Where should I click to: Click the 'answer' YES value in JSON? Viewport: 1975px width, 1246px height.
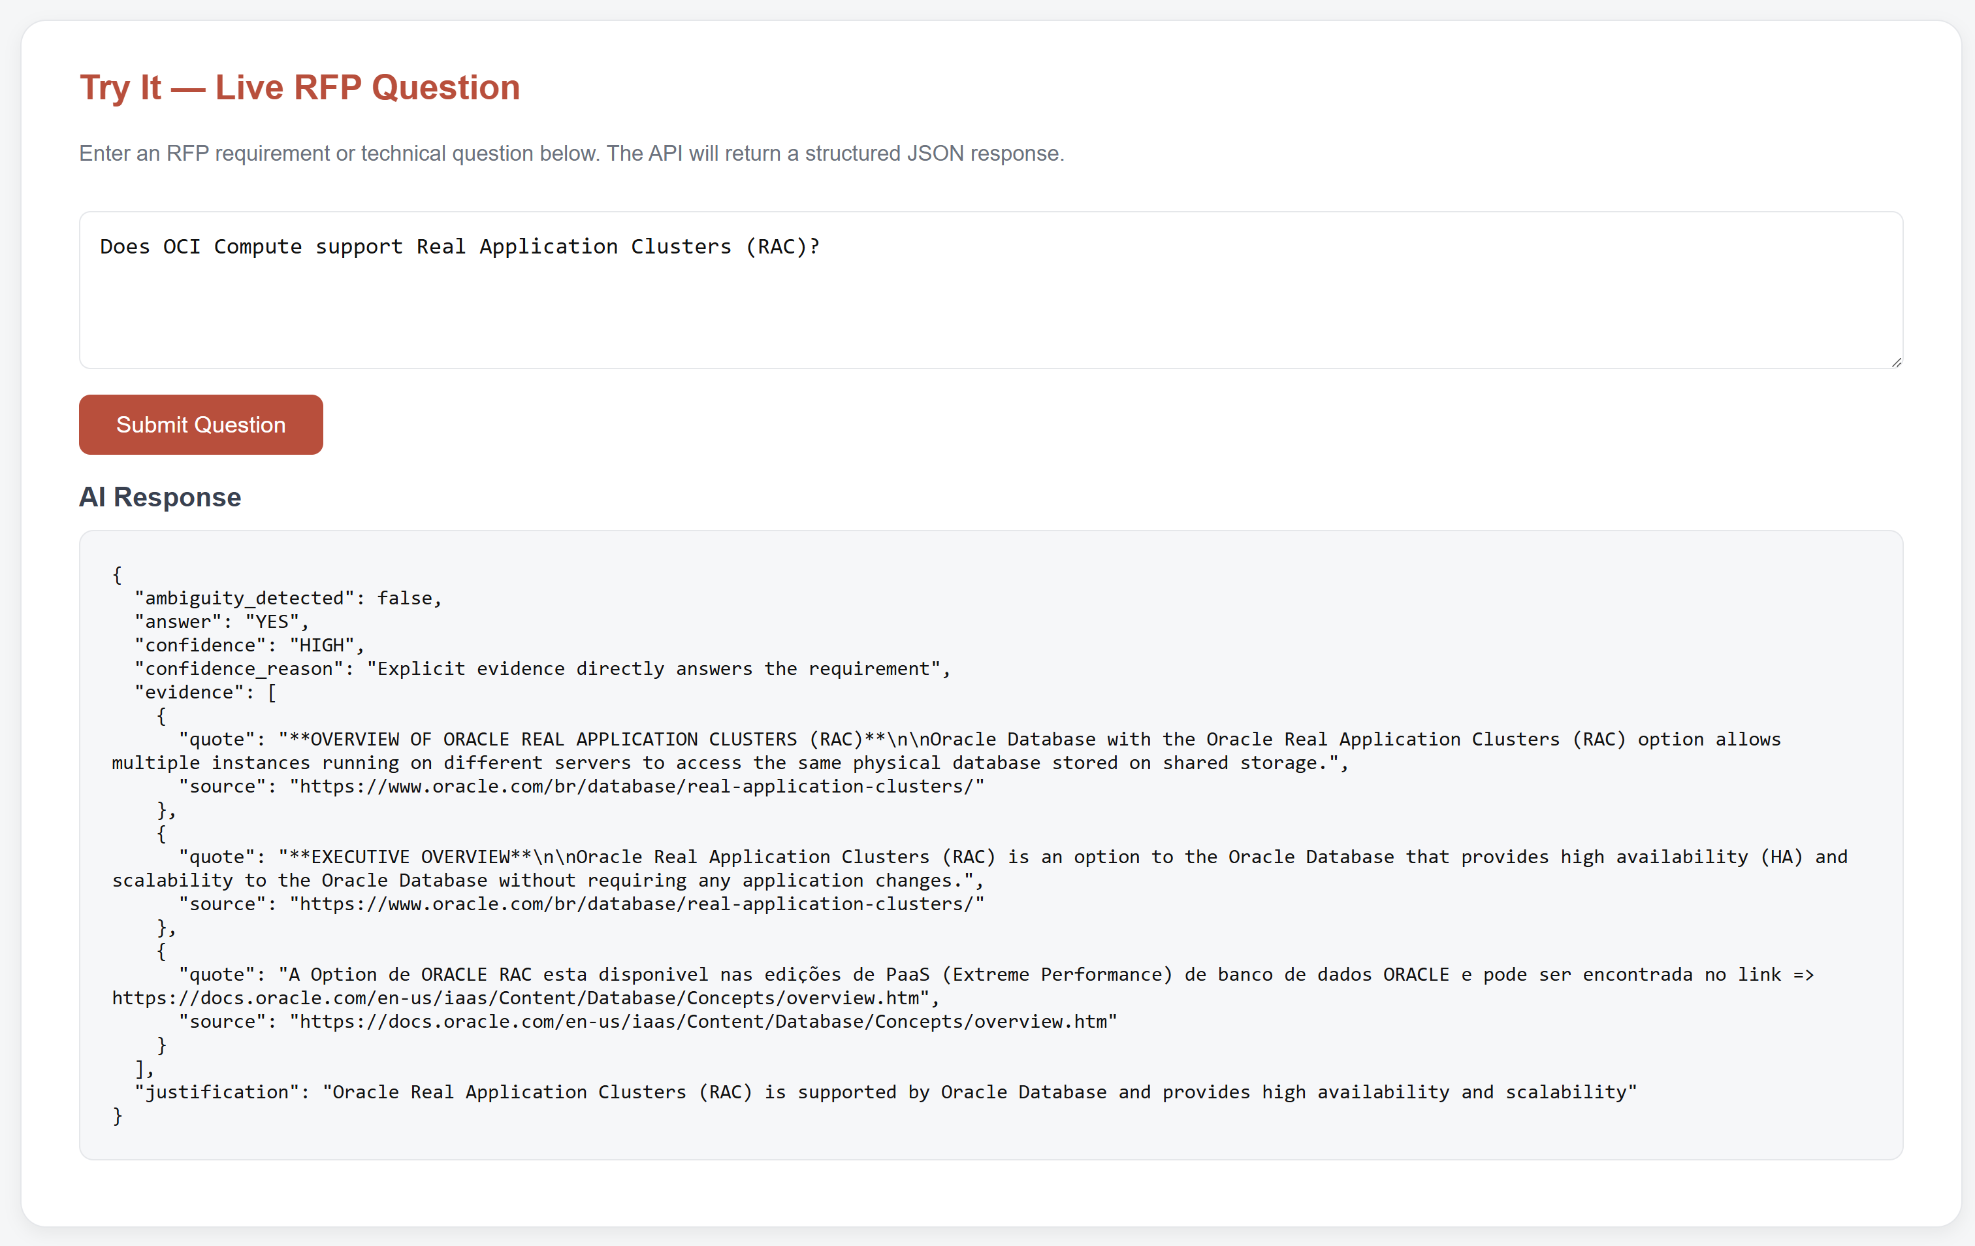point(272,622)
